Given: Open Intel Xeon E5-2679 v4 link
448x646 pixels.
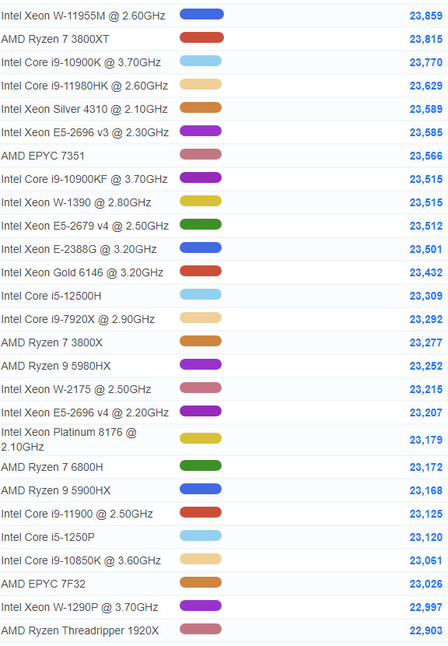Looking at the screenshot, I should click(85, 226).
